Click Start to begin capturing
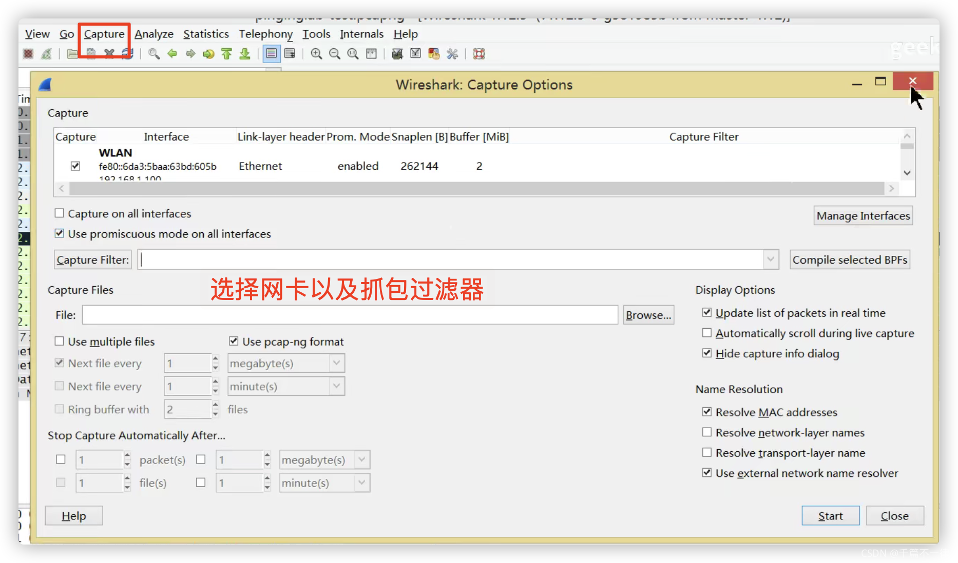The width and height of the screenshot is (958, 563). [830, 515]
